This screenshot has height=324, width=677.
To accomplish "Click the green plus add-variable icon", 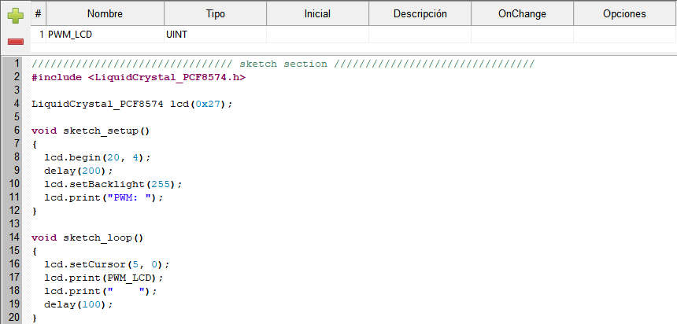I will [16, 16].
